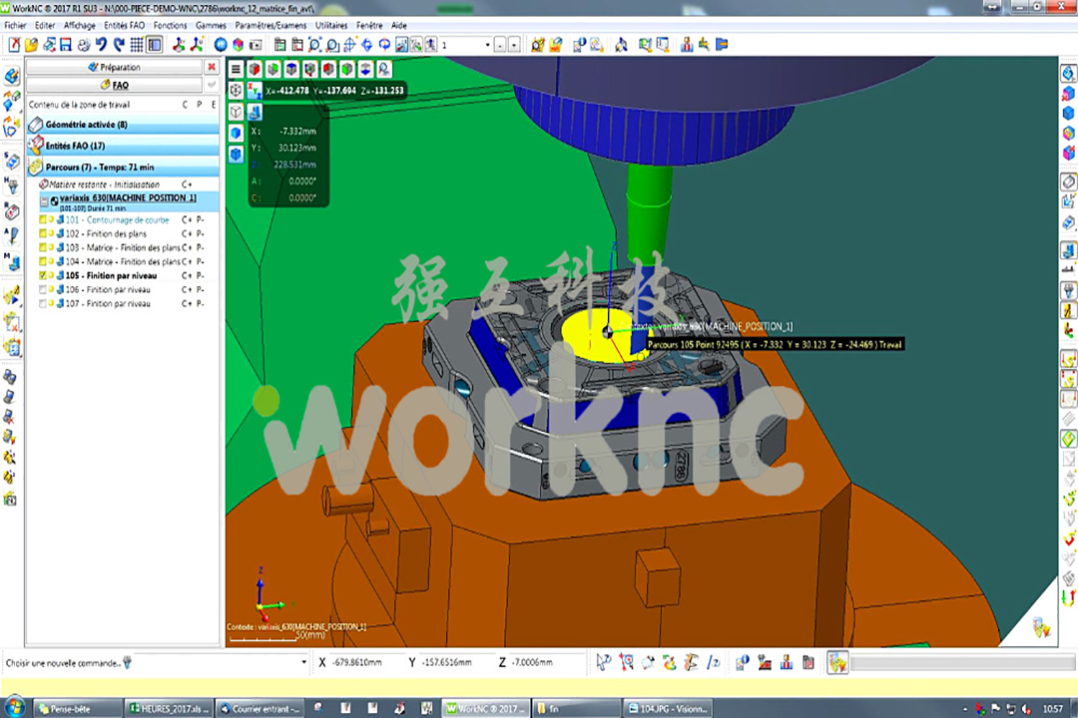Image resolution: width=1078 pixels, height=718 pixels.
Task: Click the rotate view icon
Action: [384, 45]
